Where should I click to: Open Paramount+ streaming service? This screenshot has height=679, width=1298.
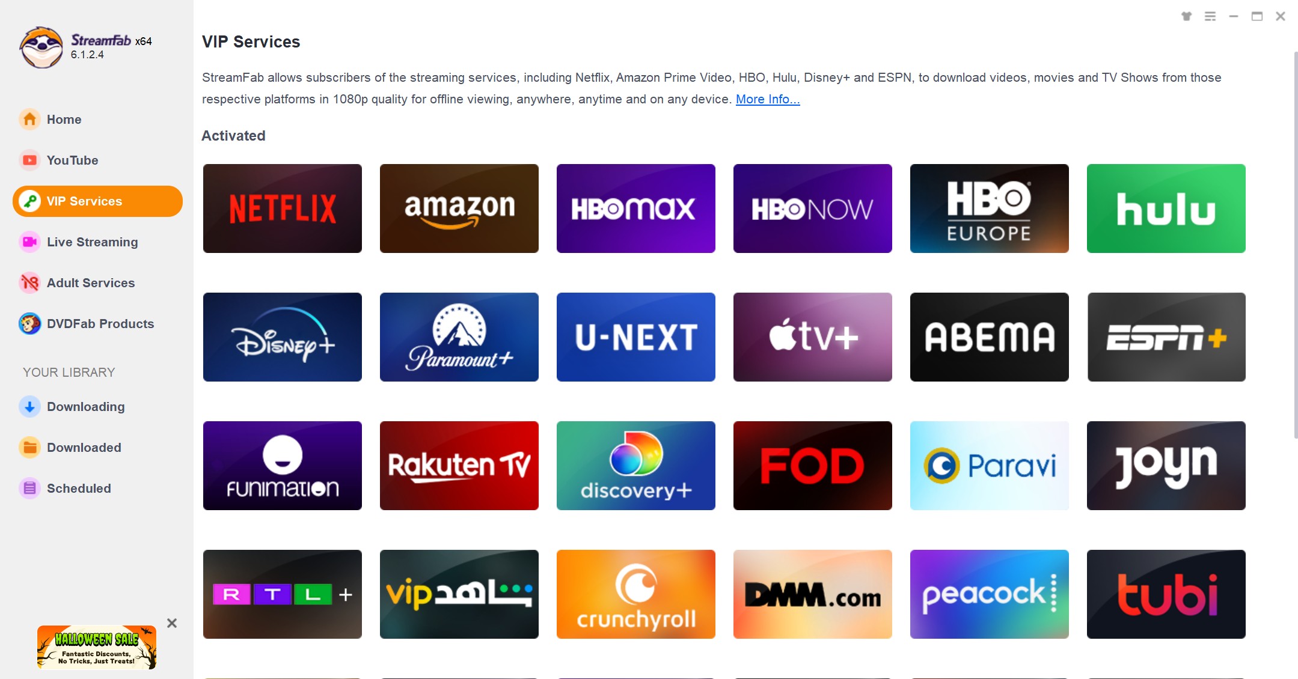[459, 336]
